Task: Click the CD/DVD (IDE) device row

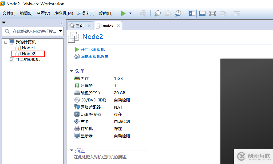Action: coord(110,100)
